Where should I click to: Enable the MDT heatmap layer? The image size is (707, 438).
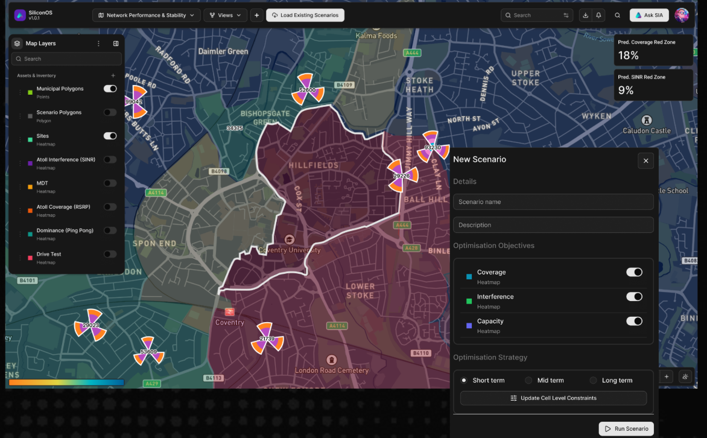110,183
